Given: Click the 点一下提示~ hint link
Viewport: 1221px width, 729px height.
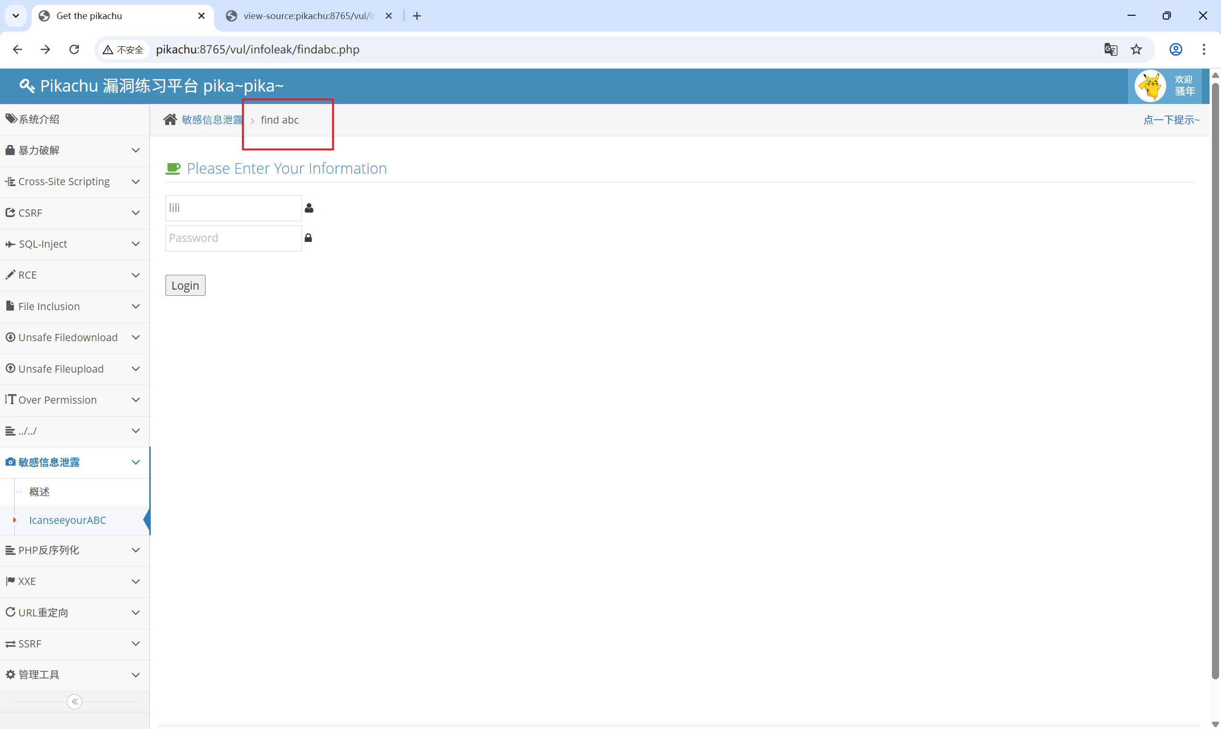Looking at the screenshot, I should [1171, 119].
